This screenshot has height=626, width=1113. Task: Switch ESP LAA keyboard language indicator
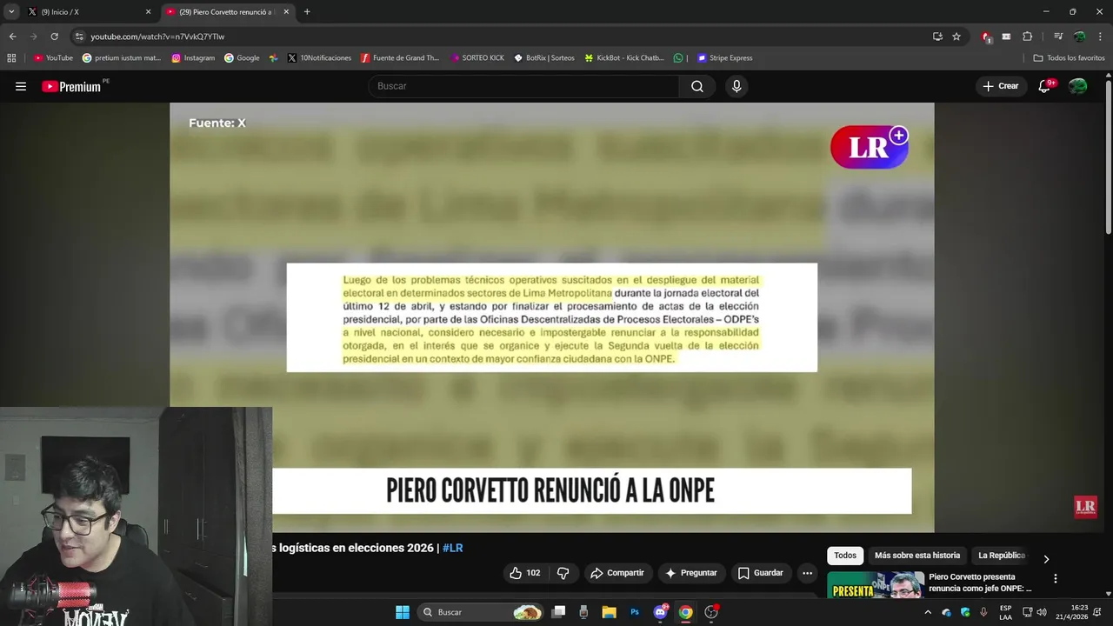[x=1005, y=612]
